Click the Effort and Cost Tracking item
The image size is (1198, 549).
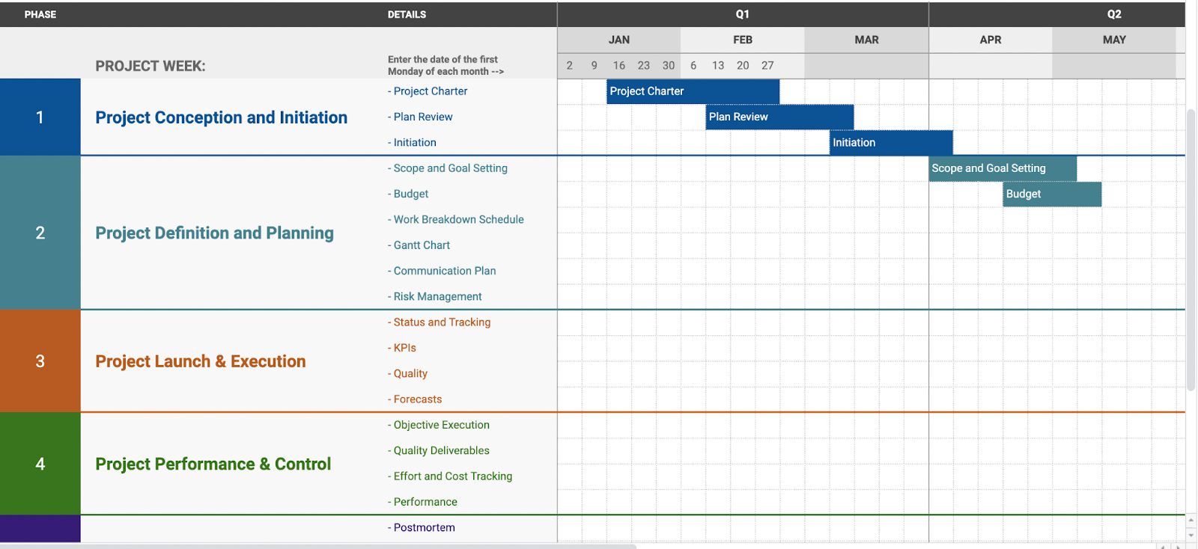coord(452,476)
